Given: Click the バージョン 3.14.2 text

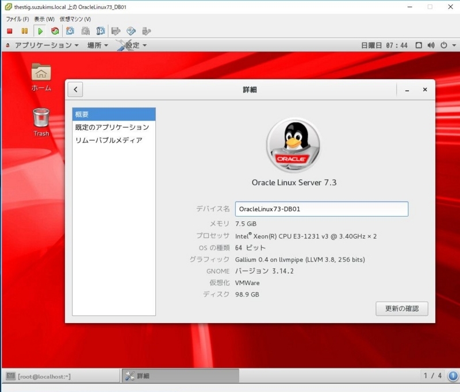Looking at the screenshot, I should tap(264, 271).
